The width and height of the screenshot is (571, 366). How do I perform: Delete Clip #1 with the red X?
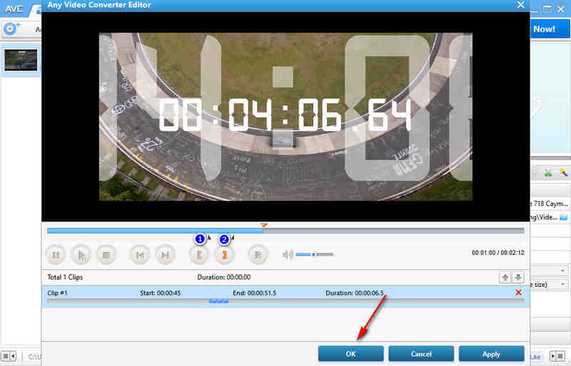click(519, 293)
